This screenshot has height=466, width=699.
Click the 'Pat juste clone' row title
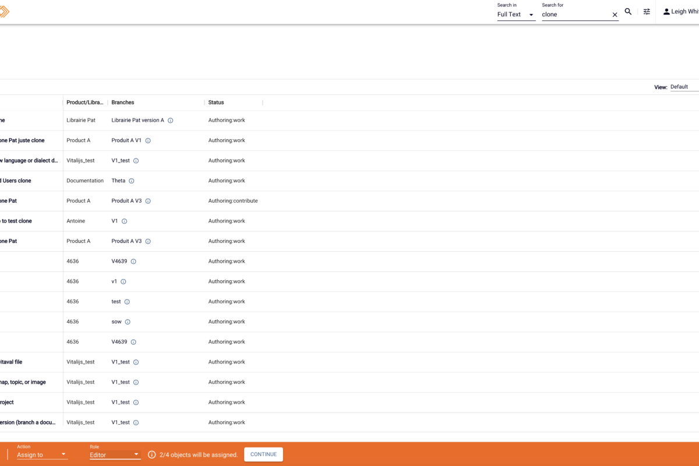point(22,140)
